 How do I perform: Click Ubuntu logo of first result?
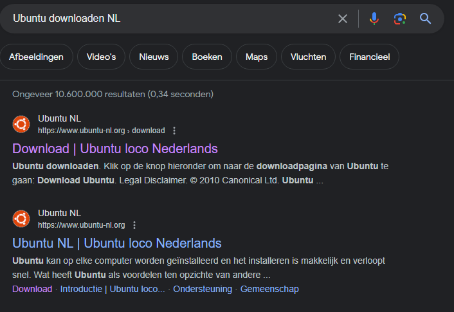[x=21, y=124]
